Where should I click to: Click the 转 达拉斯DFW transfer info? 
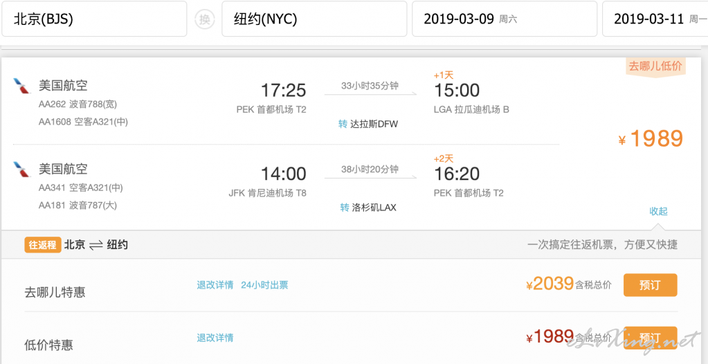tap(368, 124)
